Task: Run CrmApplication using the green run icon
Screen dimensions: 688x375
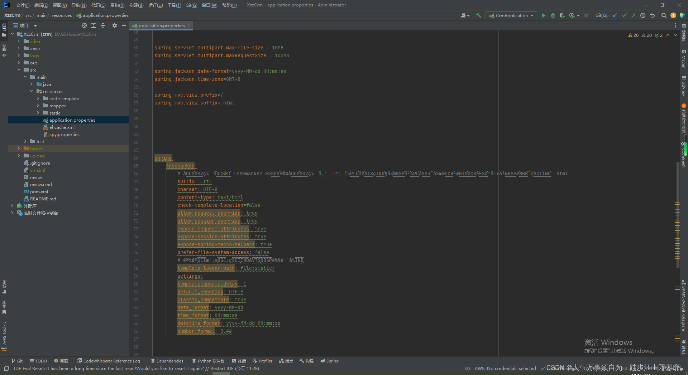Action: pos(544,15)
